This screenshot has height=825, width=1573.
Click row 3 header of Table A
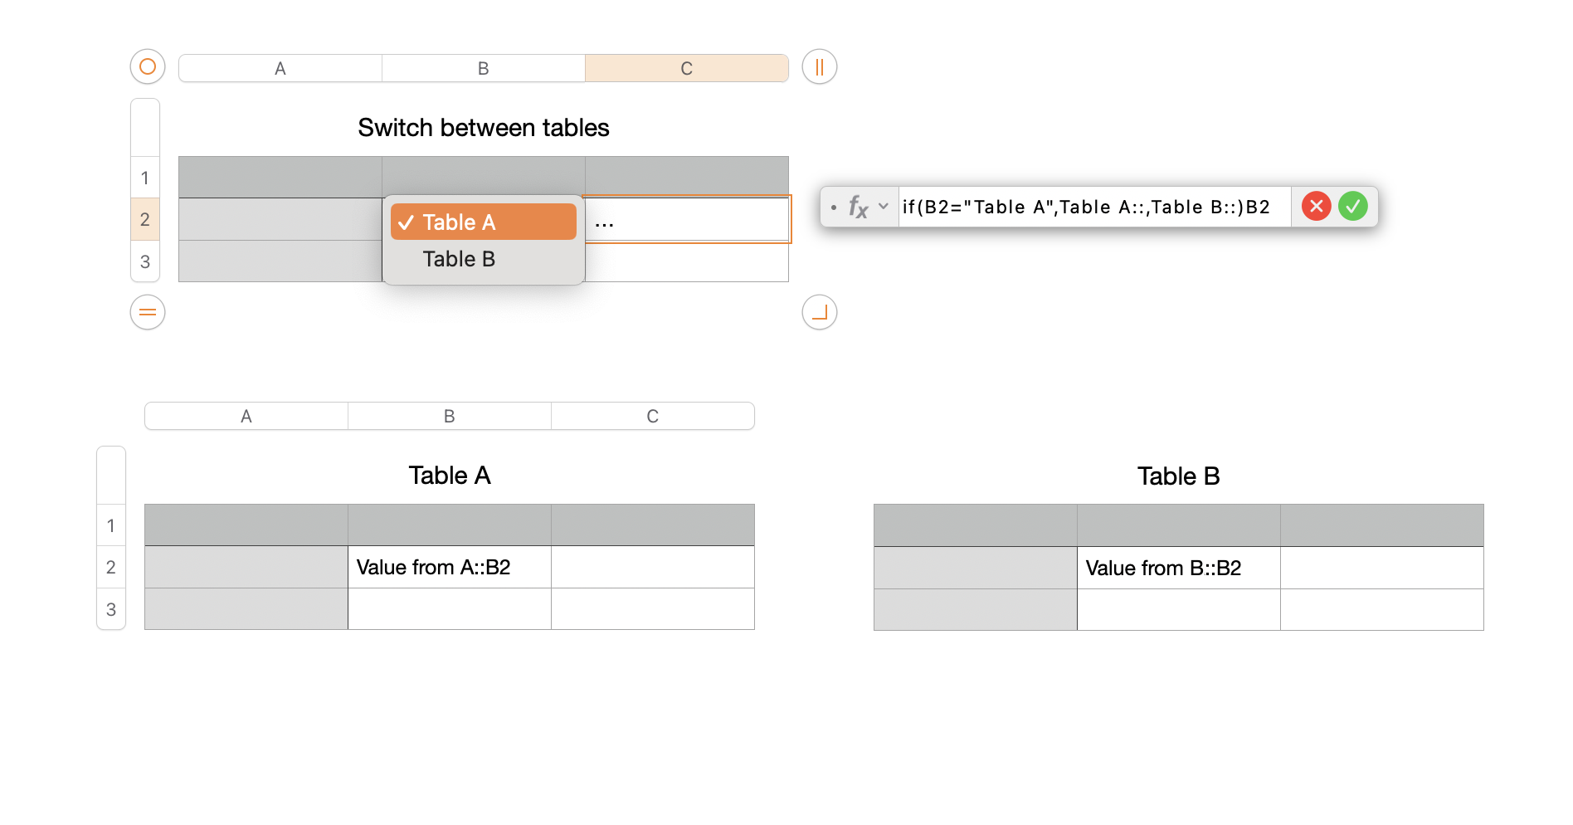[x=111, y=609]
